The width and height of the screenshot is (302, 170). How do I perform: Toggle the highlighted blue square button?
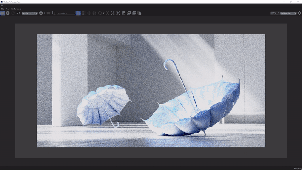click(x=78, y=13)
